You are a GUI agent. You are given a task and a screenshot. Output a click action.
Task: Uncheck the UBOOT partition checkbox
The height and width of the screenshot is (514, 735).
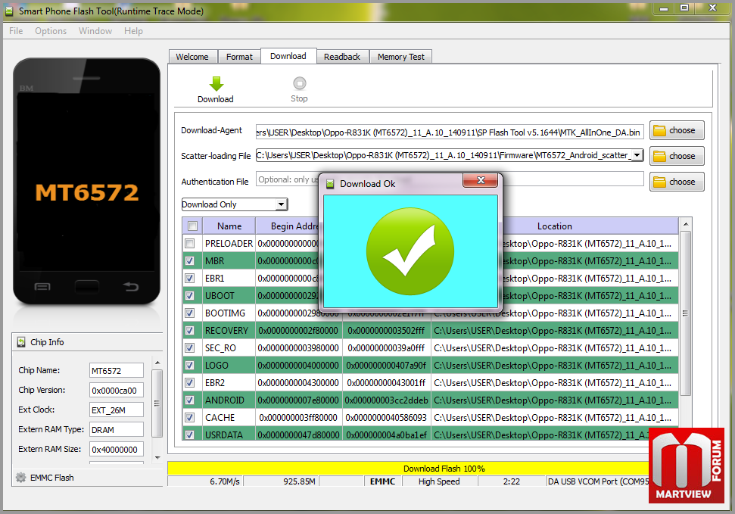tap(189, 295)
